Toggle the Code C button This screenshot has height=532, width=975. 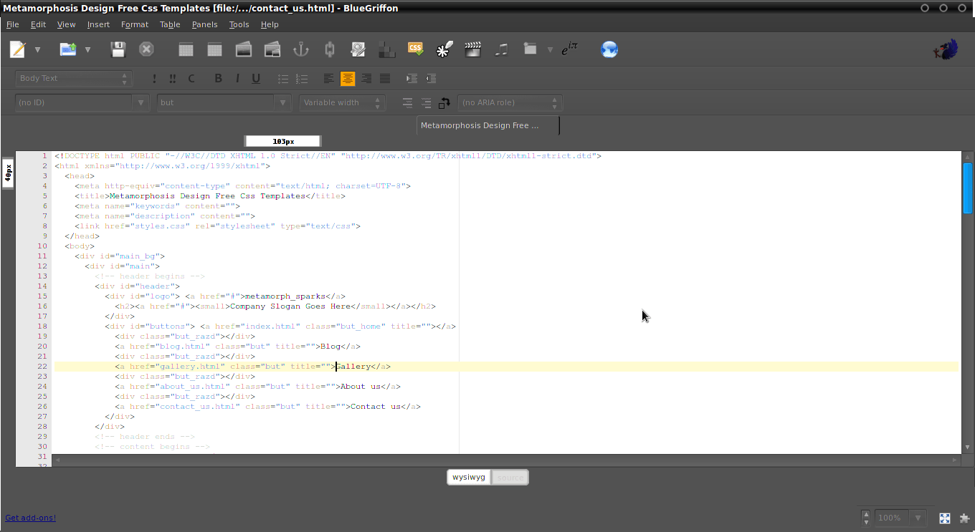(x=191, y=79)
